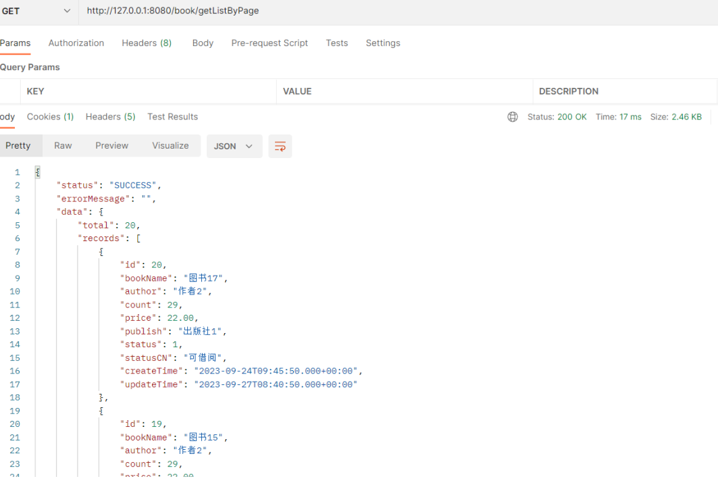This screenshot has width=718, height=483.
Task: Click the "total": 20 line
Action: pyautogui.click(x=109, y=225)
